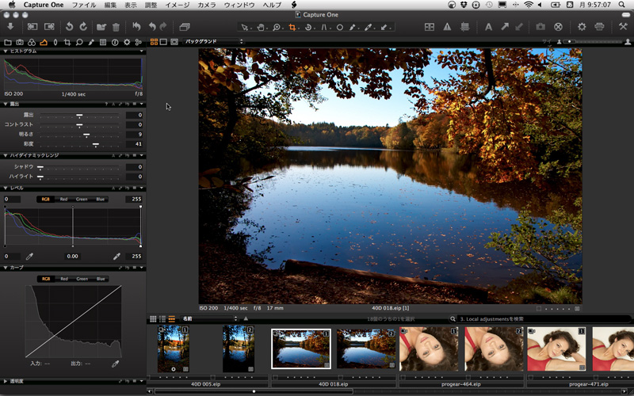634x396 pixels.
Task: Open the イメージ menu
Action: (x=178, y=5)
